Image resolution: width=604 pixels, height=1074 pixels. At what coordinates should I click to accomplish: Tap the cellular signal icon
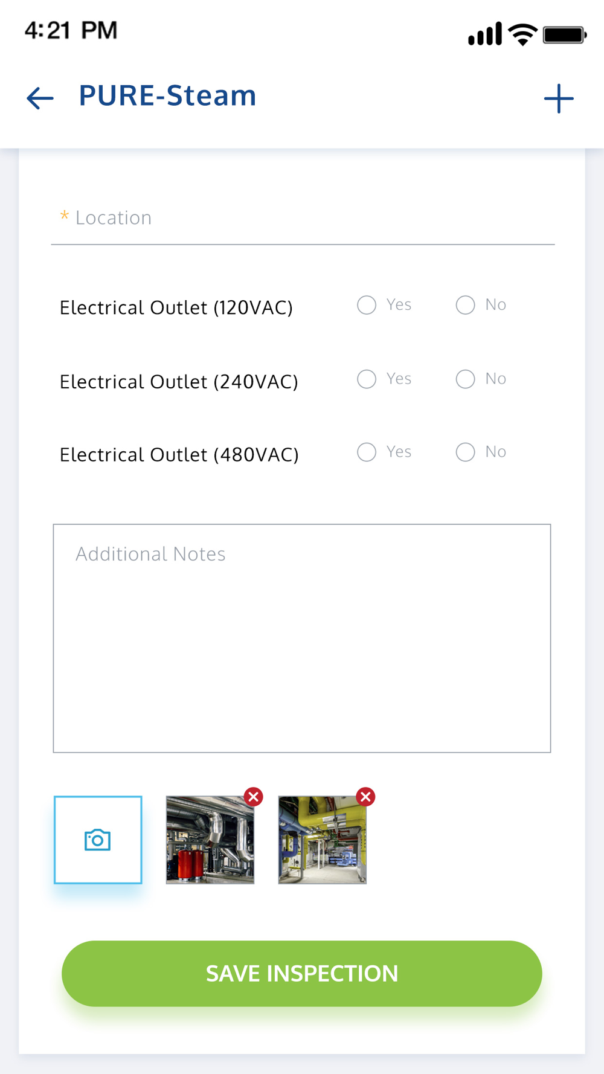tap(484, 34)
